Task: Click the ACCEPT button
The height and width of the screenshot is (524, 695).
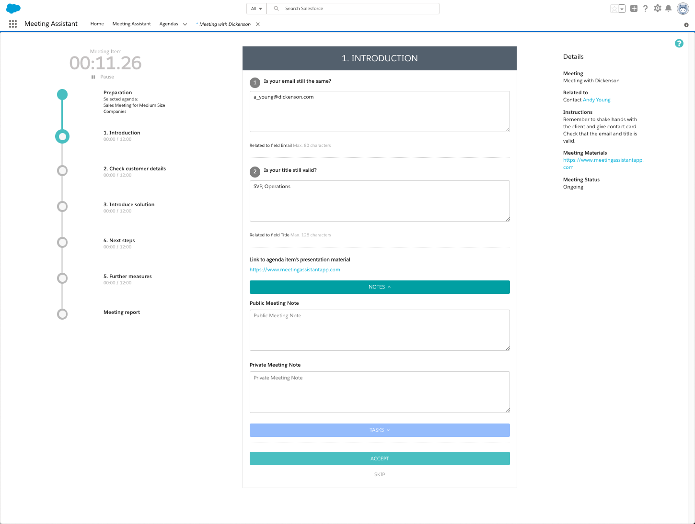Action: point(380,458)
